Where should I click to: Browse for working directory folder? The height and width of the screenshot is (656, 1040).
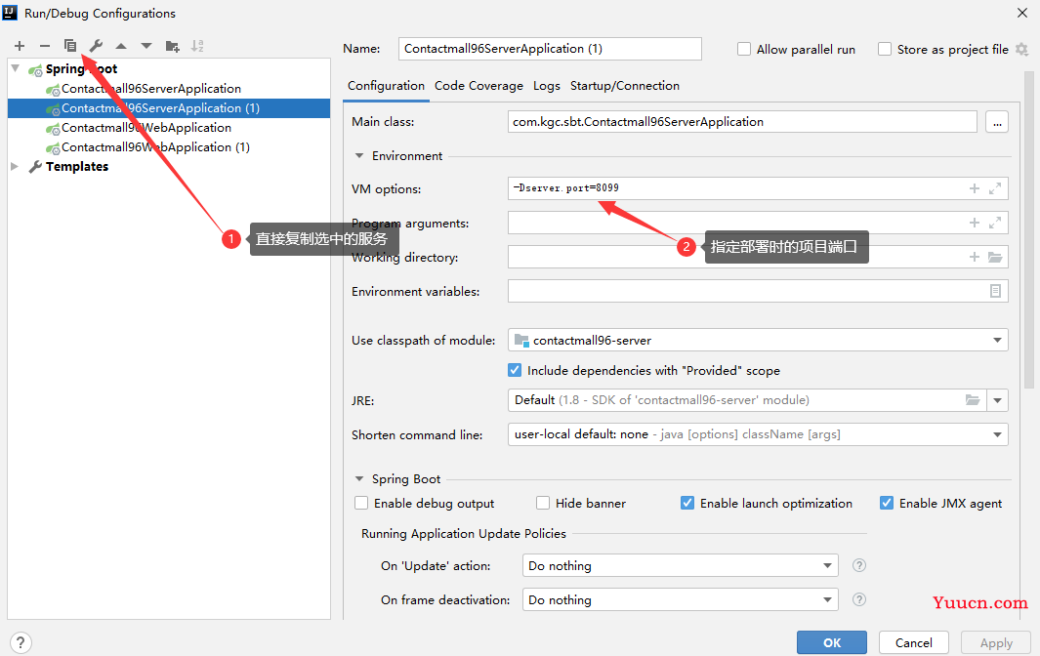pyautogui.click(x=995, y=257)
